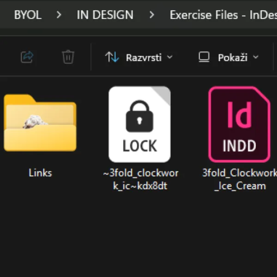Expand the chevron after IN DESIGN breadcrumb
The height and width of the screenshot is (277, 277).
[x=152, y=15]
